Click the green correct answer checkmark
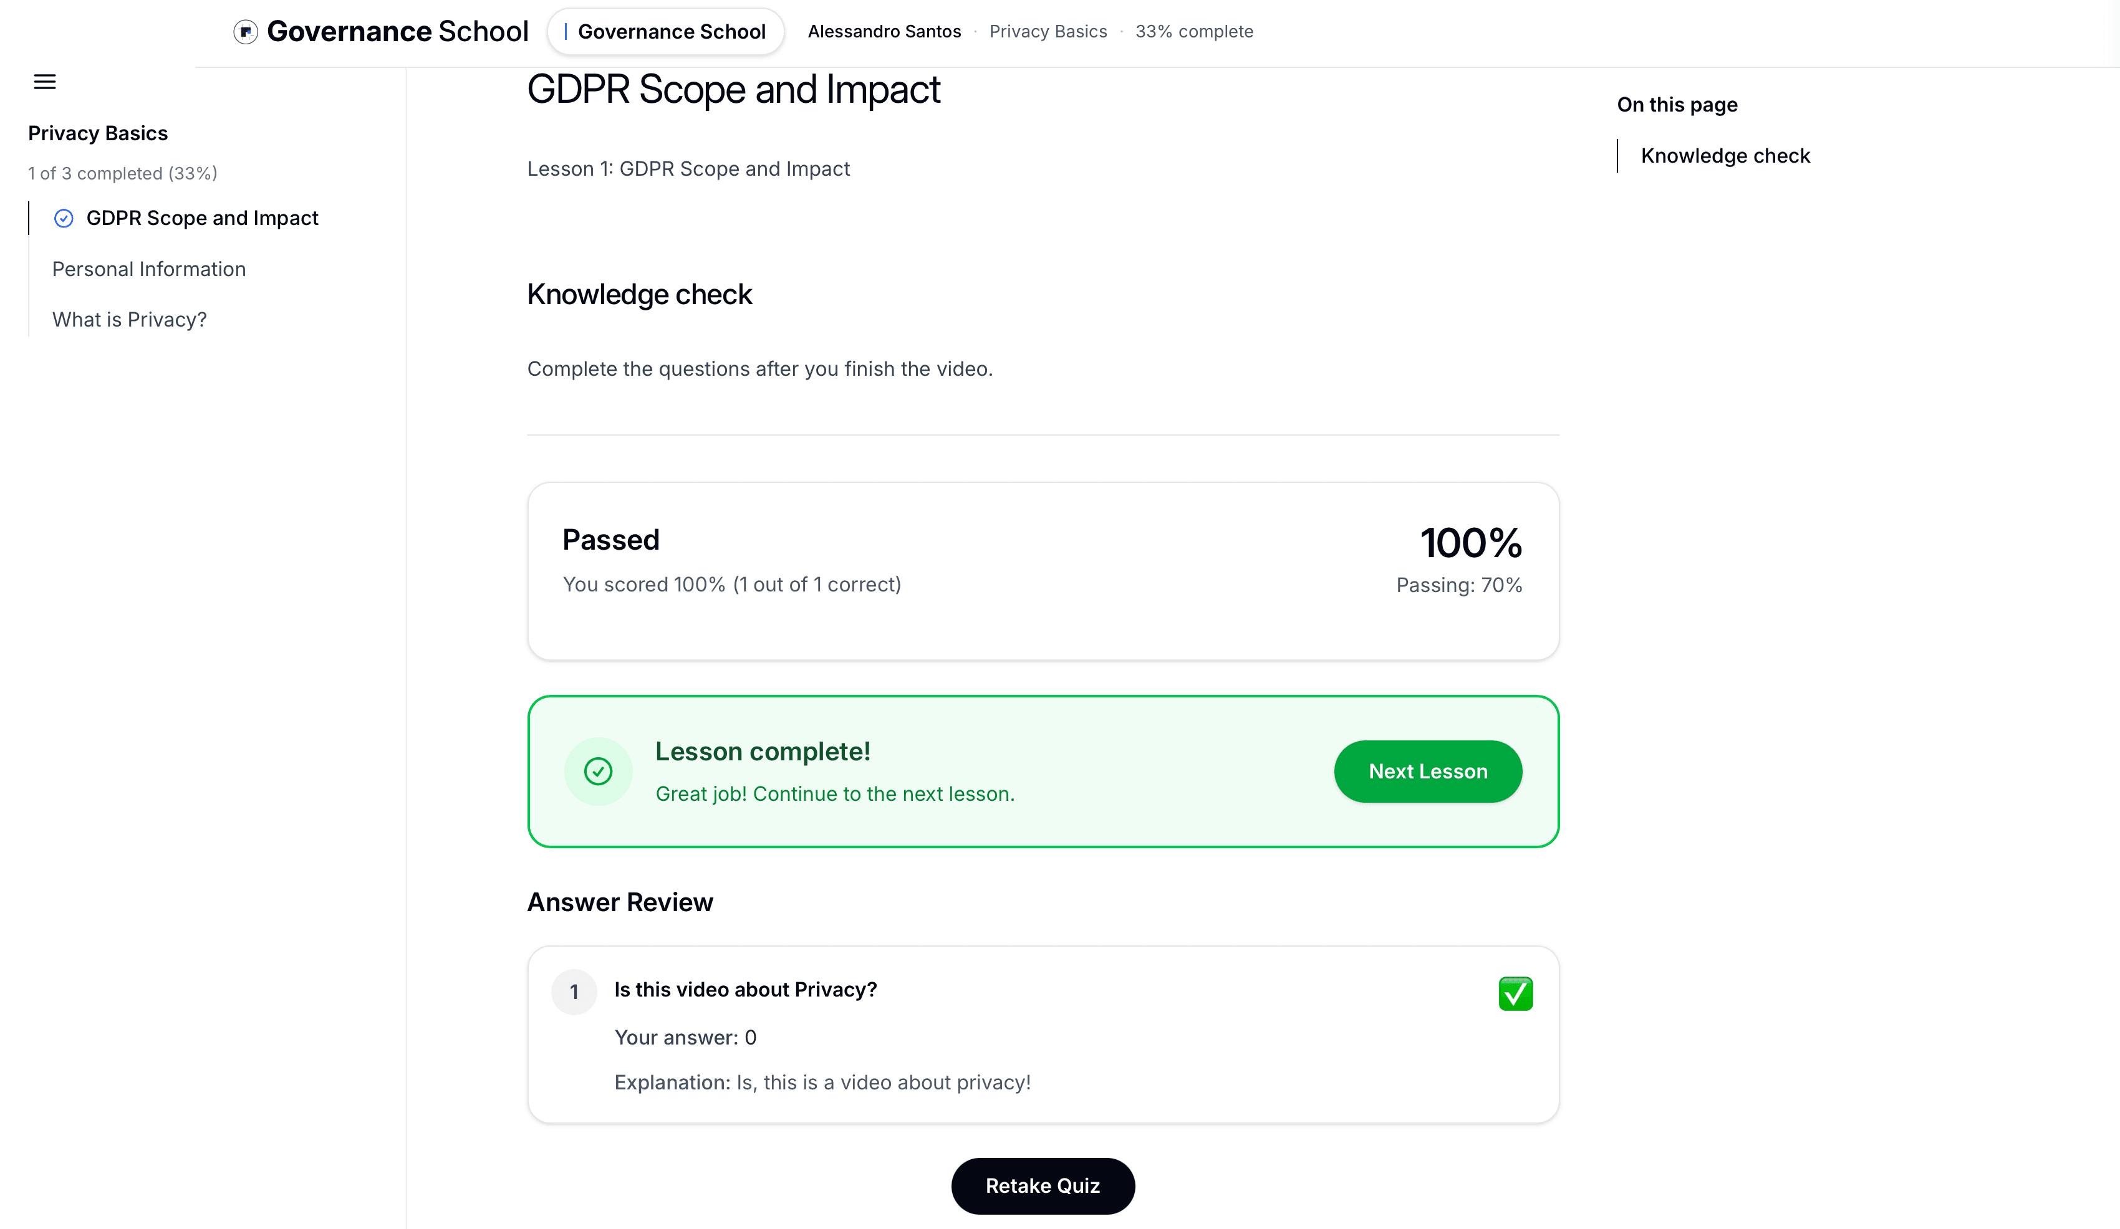This screenshot has width=2120, height=1229. pyautogui.click(x=1515, y=993)
